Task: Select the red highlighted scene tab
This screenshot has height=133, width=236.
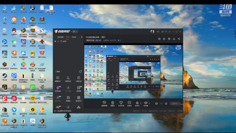Action: click(x=68, y=37)
